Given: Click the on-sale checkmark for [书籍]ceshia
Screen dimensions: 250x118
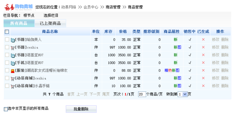Looking at the screenshot, I should [190, 47].
